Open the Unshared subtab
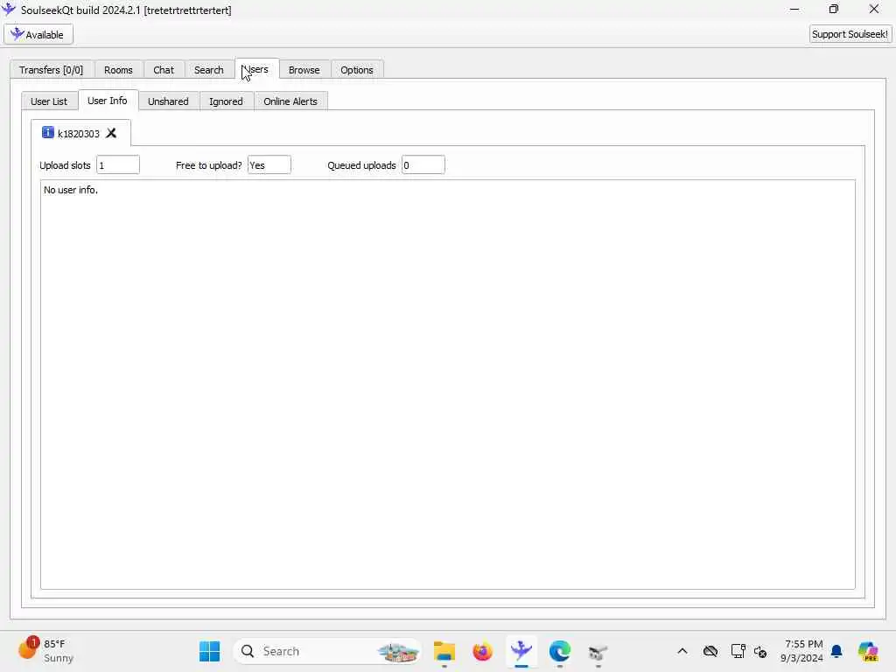This screenshot has height=672, width=896. [168, 101]
